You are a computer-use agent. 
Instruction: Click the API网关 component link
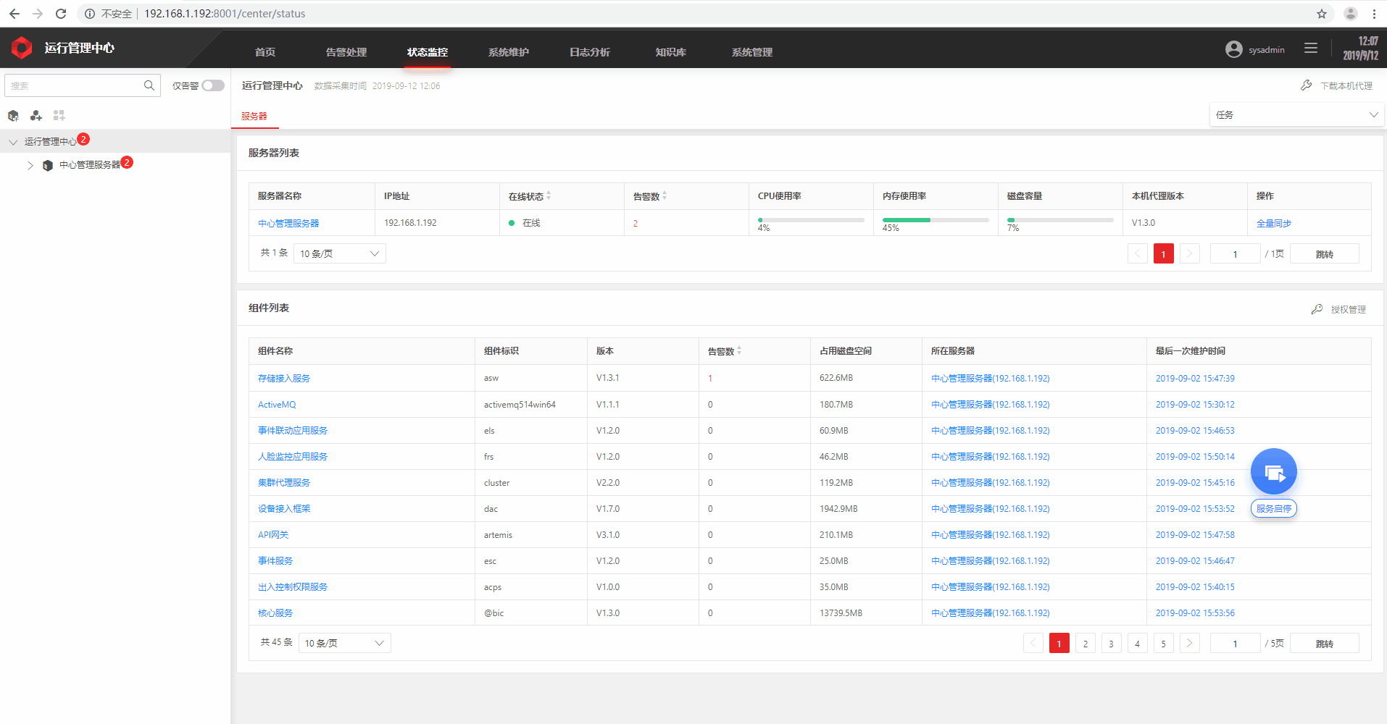273,534
